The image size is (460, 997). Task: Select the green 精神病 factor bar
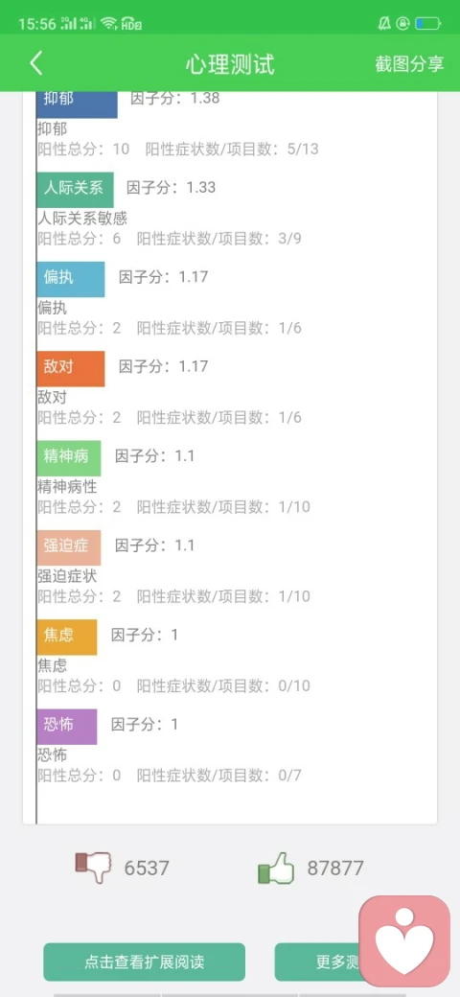69,458
